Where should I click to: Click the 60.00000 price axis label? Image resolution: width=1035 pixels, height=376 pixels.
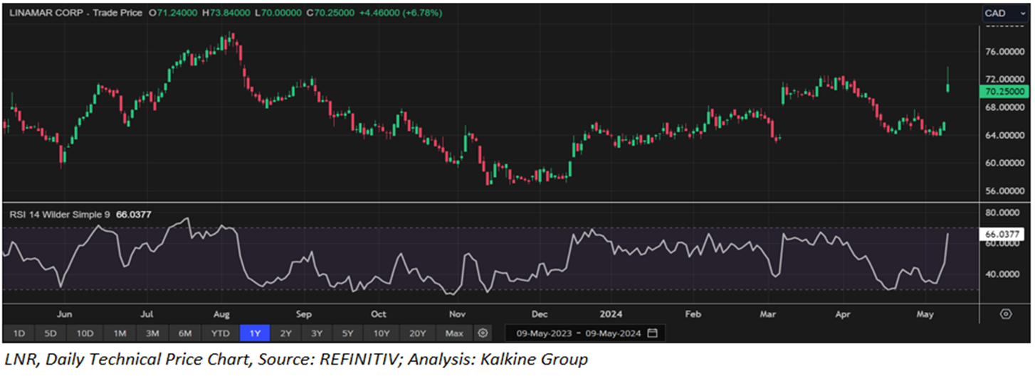(x=1005, y=163)
